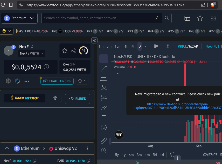Open NexF contract link 0x16c...e54c
The width and height of the screenshot is (222, 164).
point(22,161)
